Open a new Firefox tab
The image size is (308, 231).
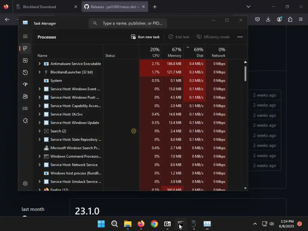pos(155,7)
